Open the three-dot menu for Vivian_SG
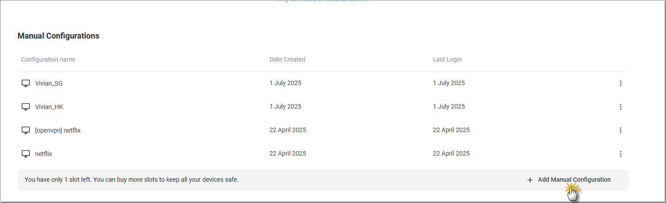 620,83
